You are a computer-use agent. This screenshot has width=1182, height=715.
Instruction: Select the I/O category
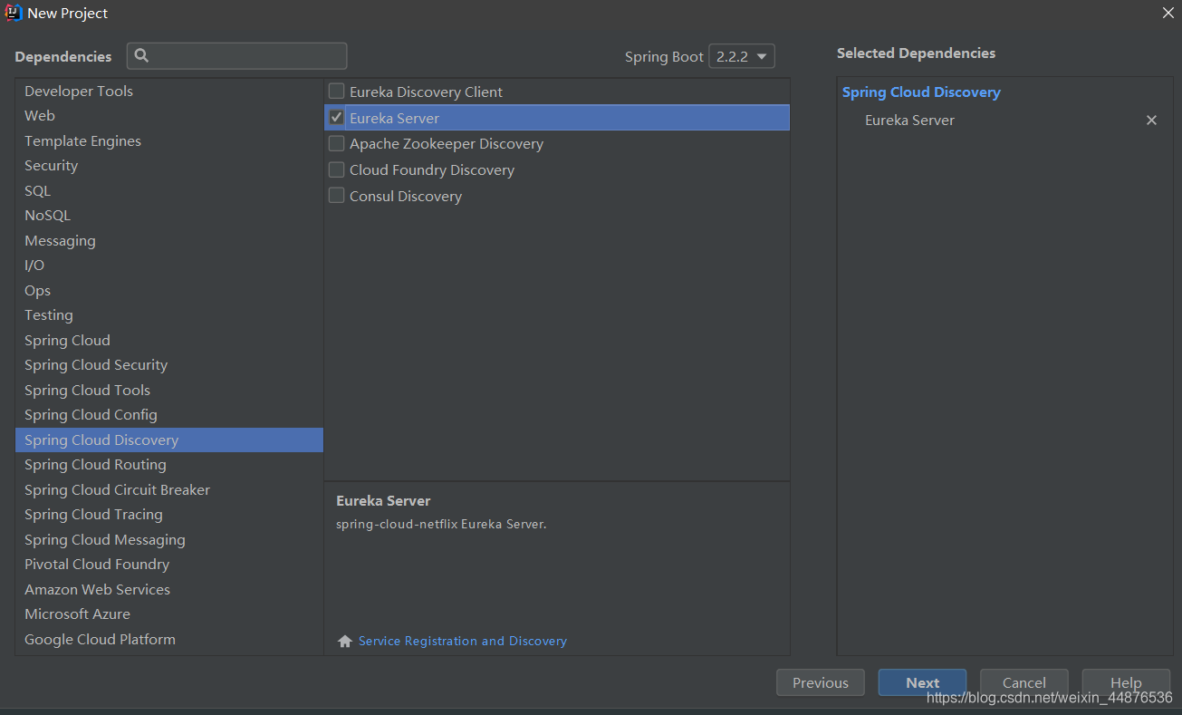point(169,266)
